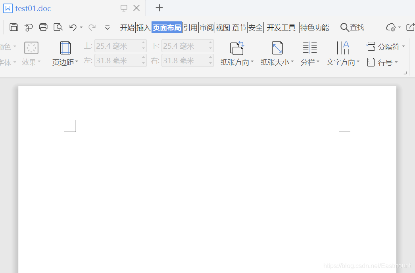Open the 安全 tab
The width and height of the screenshot is (415, 273).
tap(256, 27)
